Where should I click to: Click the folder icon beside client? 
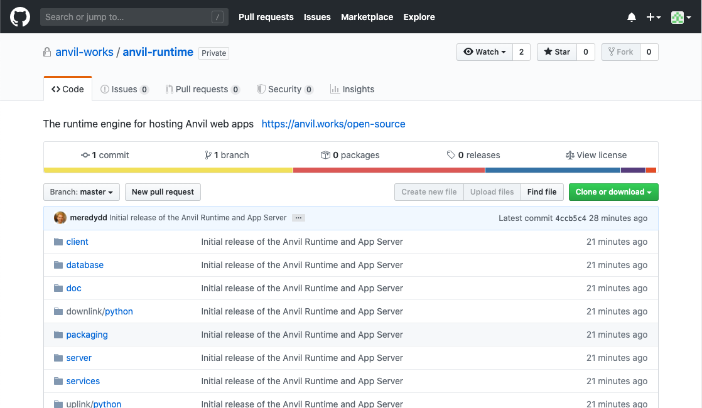pos(58,242)
